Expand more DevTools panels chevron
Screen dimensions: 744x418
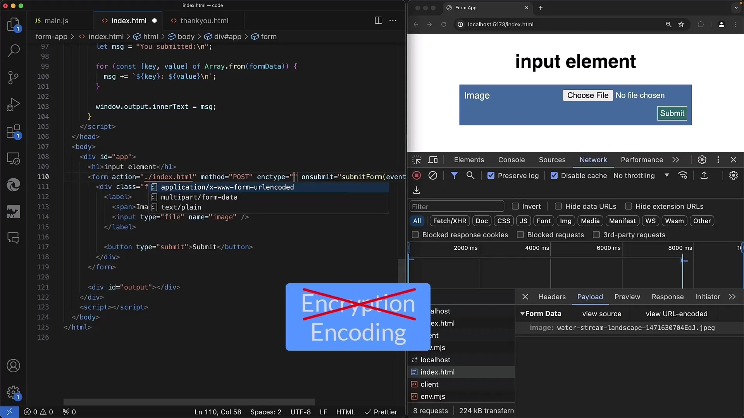[676, 160]
